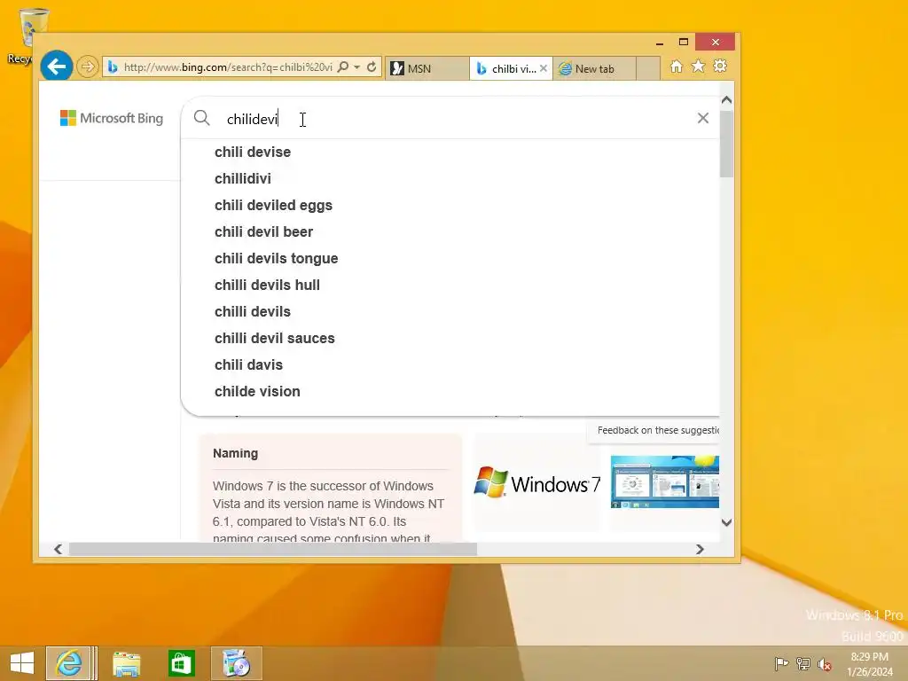Click the Refresh page icon
Image resolution: width=908 pixels, height=681 pixels.
pyautogui.click(x=372, y=67)
